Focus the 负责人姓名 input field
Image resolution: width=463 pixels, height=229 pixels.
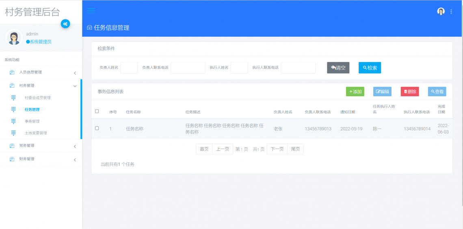129,67
